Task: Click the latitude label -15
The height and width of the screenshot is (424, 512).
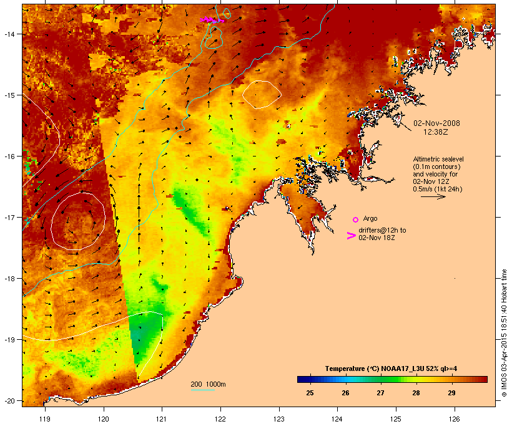Action: tap(9, 95)
